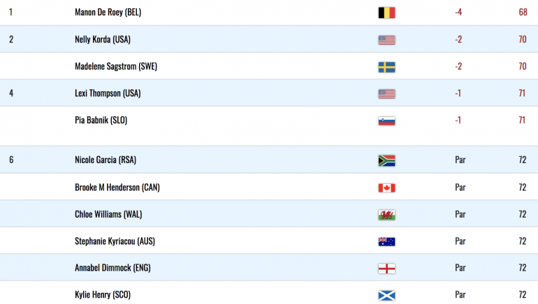Image resolution: width=538 pixels, height=304 pixels.
Task: Click the South Africa flag icon
Action: pos(386,160)
